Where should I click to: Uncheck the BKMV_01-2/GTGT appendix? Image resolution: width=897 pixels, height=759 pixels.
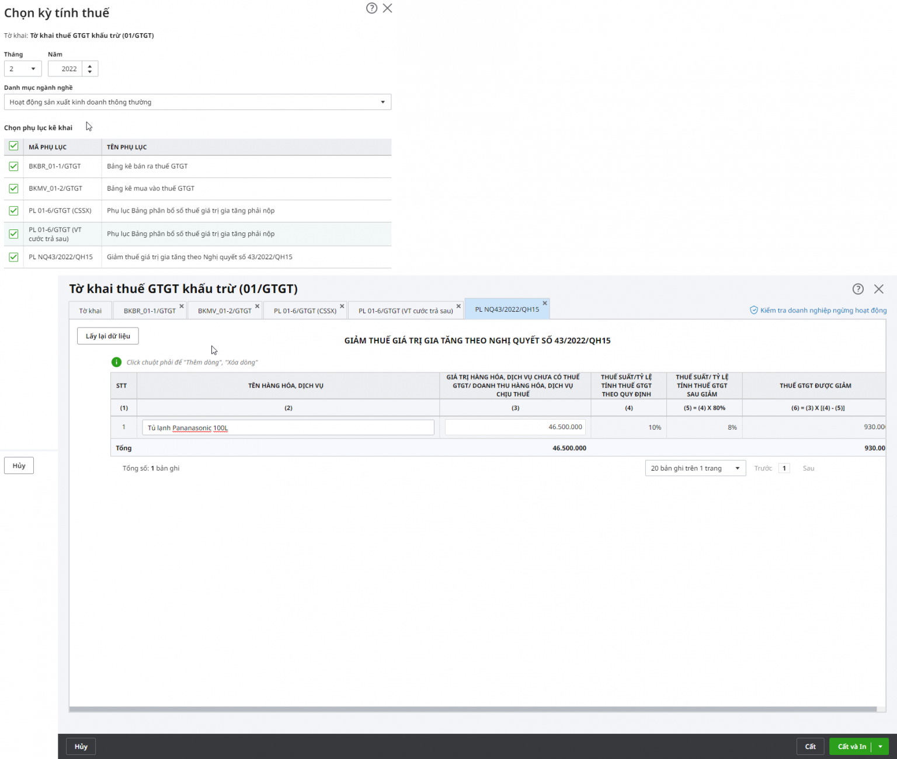tap(13, 189)
